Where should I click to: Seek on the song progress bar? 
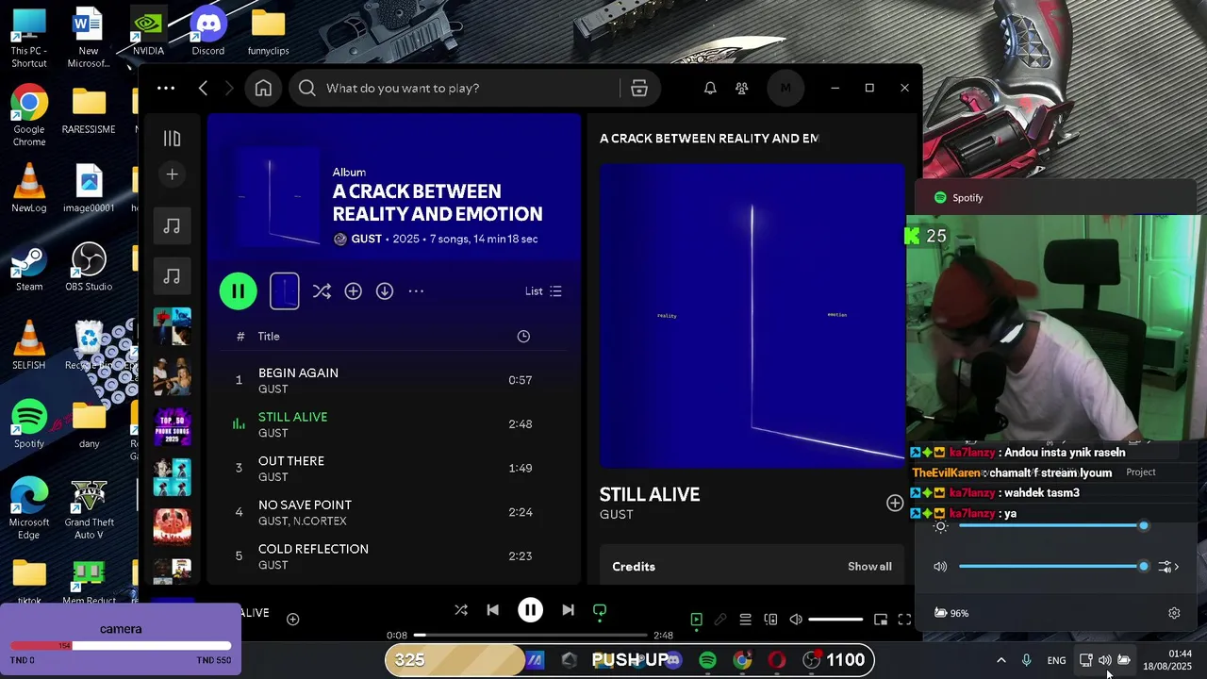coord(531,636)
